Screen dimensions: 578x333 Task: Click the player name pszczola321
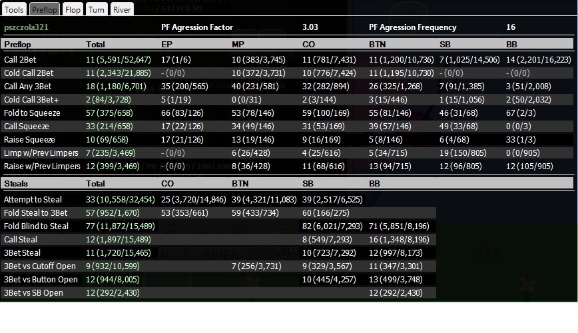26,27
